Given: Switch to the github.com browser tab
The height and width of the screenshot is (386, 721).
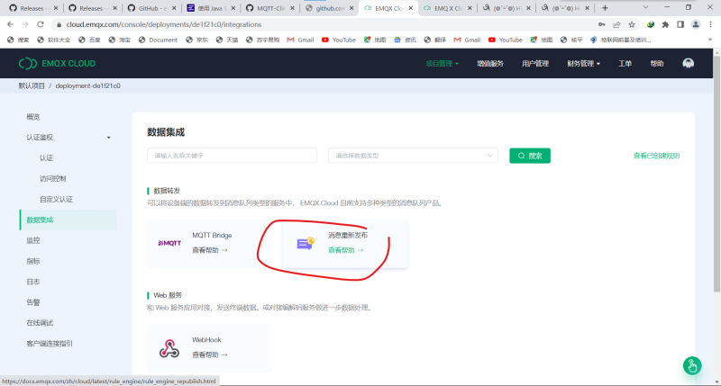Looking at the screenshot, I should click(x=330, y=8).
